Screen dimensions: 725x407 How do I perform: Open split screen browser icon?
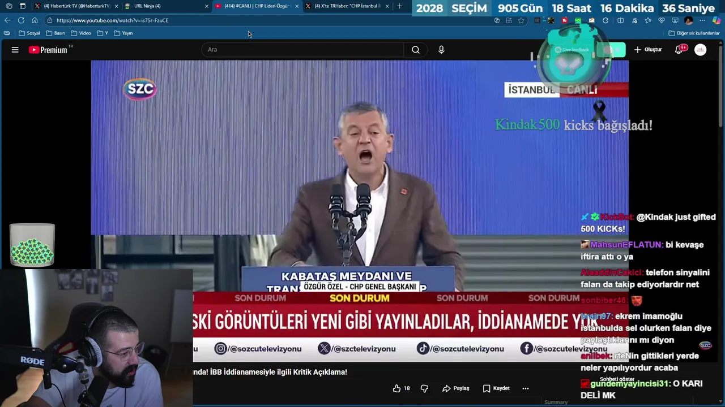[x=621, y=20]
